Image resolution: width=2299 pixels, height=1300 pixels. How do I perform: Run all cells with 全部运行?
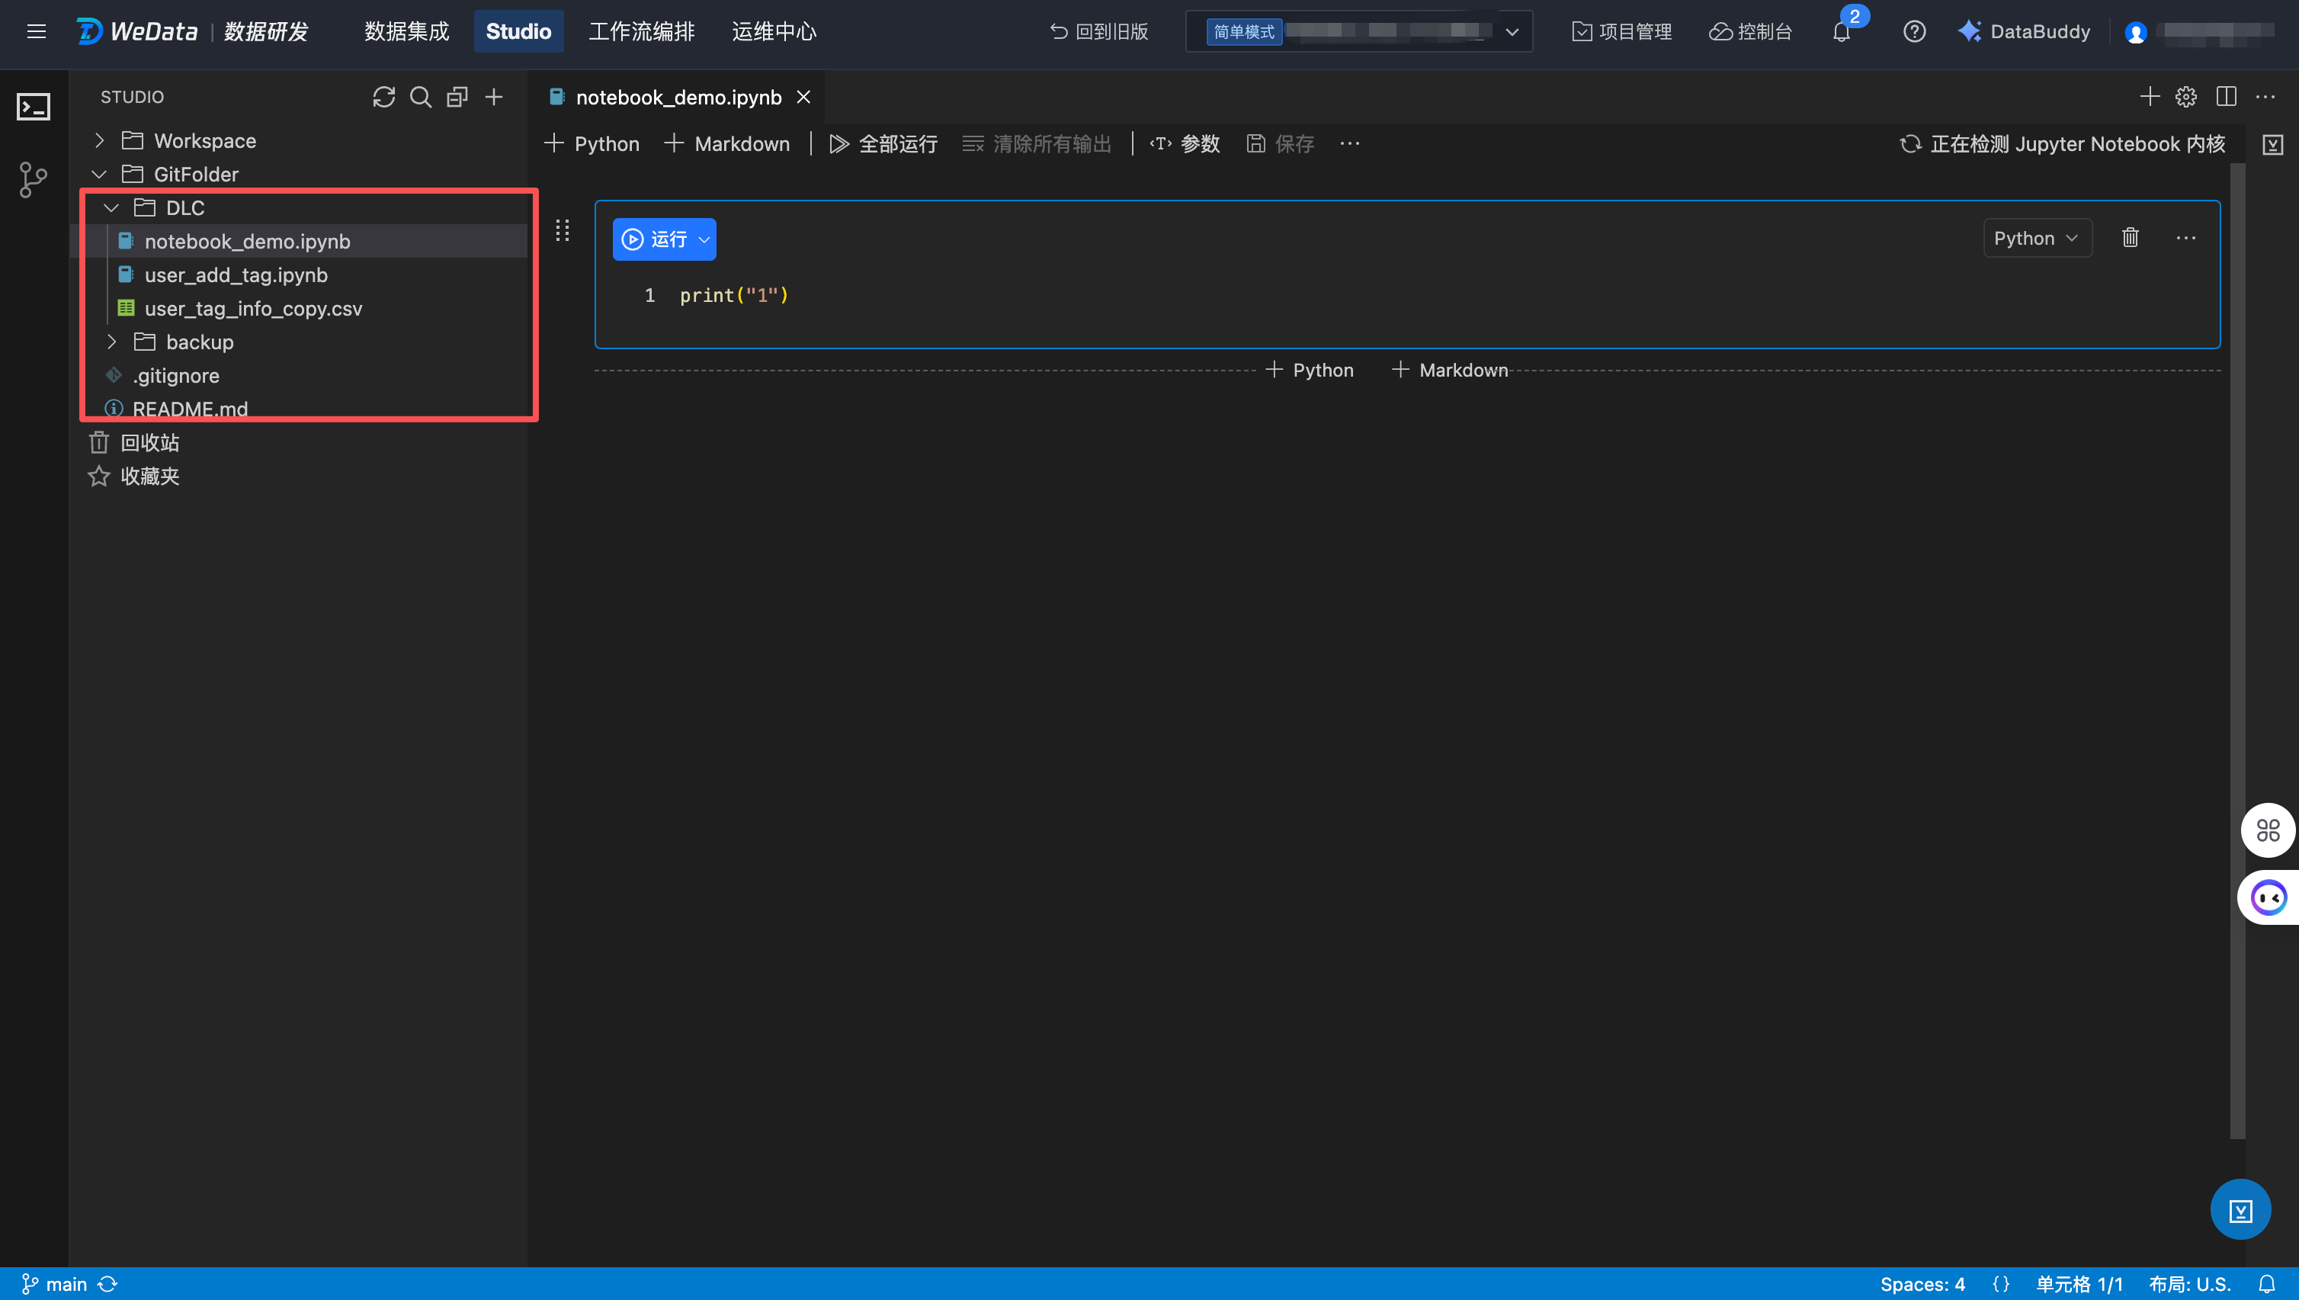point(883,144)
